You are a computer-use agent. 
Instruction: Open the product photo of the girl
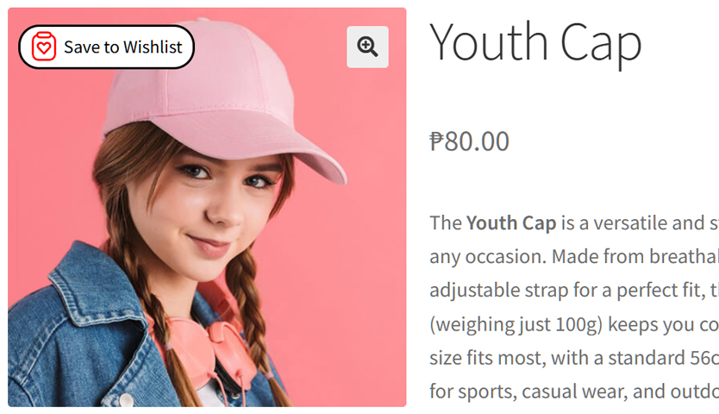pos(207,259)
